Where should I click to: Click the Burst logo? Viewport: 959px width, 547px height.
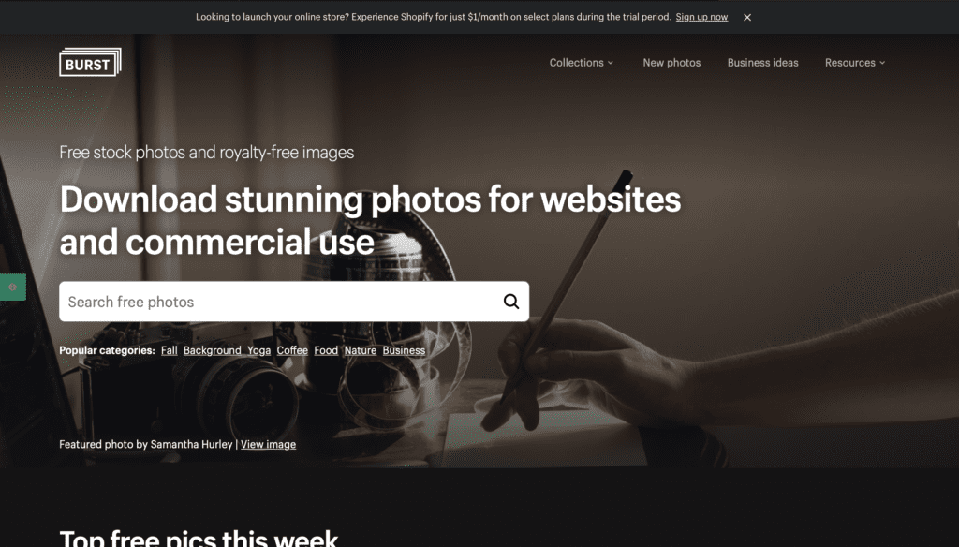[x=90, y=63]
